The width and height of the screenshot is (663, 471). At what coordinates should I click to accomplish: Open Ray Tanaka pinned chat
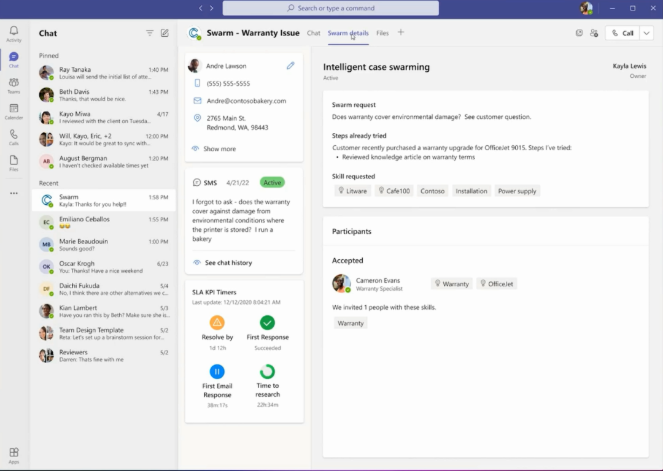coord(104,72)
